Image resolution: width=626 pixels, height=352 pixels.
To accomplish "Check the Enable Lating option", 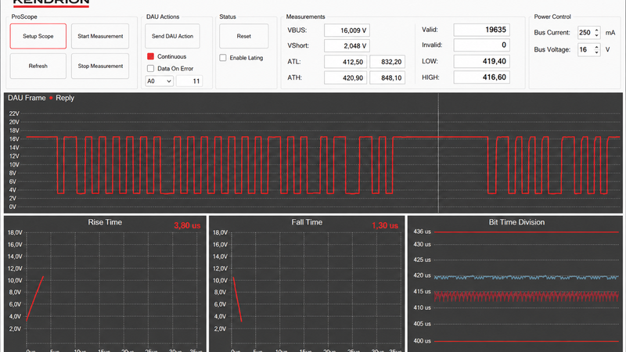I will [223, 58].
